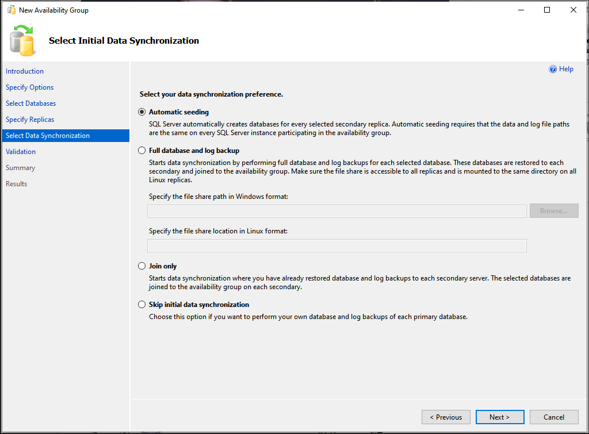Choose Full database and log backup
Image resolution: width=589 pixels, height=434 pixels.
tap(142, 151)
